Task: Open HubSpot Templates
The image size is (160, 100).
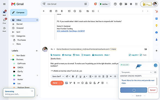Action: click(x=55, y=55)
